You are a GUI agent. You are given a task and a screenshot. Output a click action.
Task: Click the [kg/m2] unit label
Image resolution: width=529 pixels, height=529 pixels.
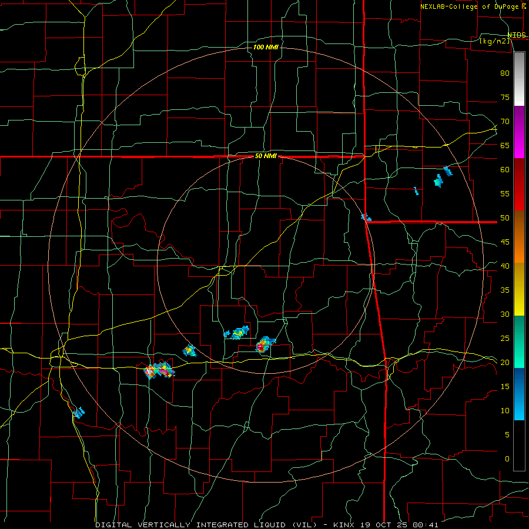494,41
